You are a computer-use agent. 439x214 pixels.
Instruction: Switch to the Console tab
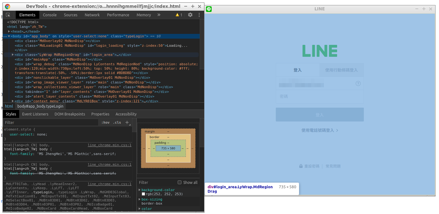[x=50, y=15]
